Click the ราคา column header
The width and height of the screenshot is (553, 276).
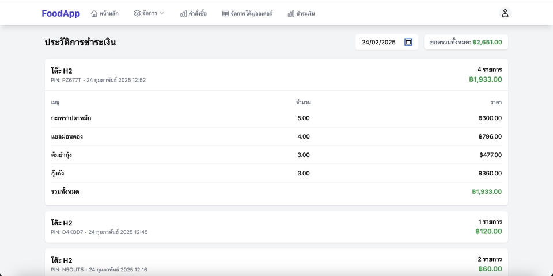coord(496,102)
